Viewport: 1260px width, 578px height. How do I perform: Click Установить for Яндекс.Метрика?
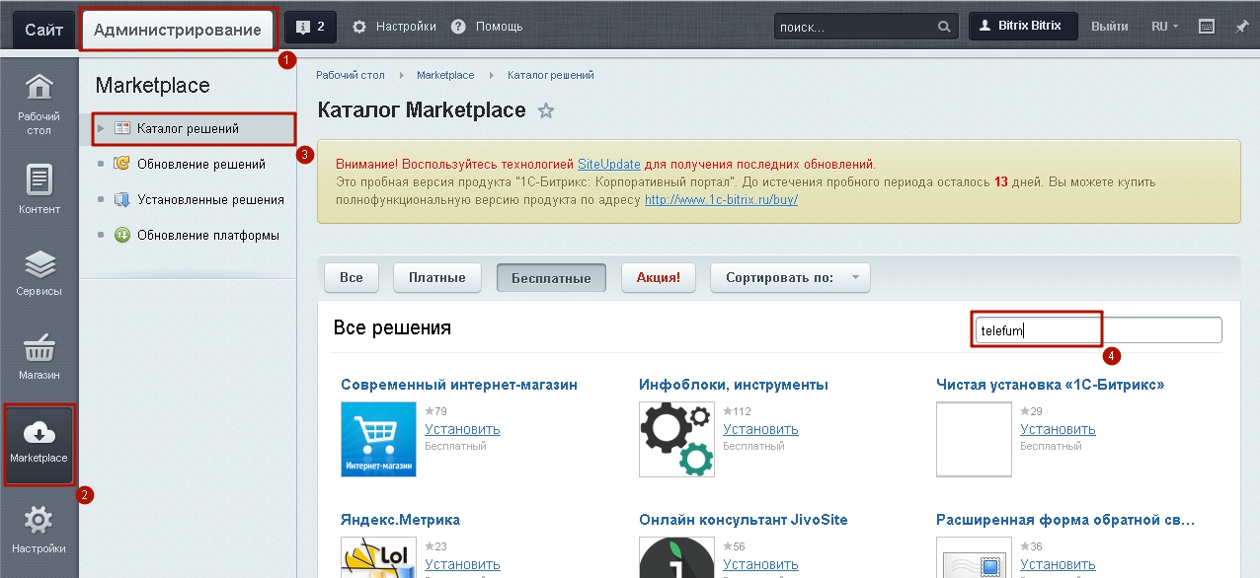462,564
